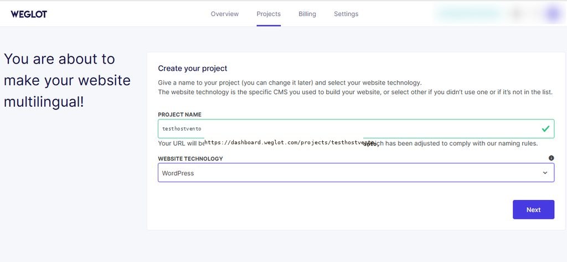Select the Projects tab

pos(269,14)
